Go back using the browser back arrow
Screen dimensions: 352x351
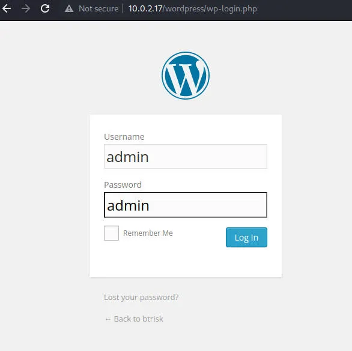pyautogui.click(x=7, y=8)
